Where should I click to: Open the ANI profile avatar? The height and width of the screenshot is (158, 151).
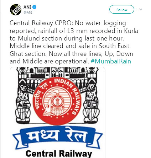16,10
